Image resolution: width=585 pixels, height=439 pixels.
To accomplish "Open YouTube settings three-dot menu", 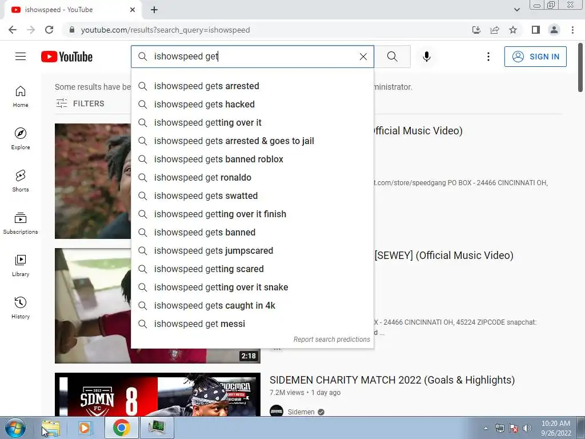I will 488,57.
